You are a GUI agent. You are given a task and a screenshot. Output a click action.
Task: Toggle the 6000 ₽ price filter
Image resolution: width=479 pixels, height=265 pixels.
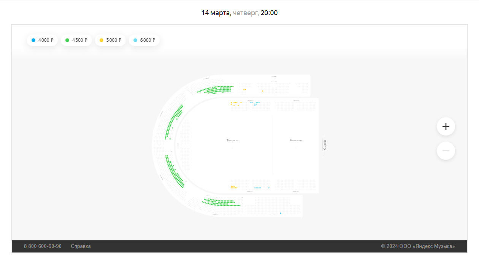tap(144, 40)
